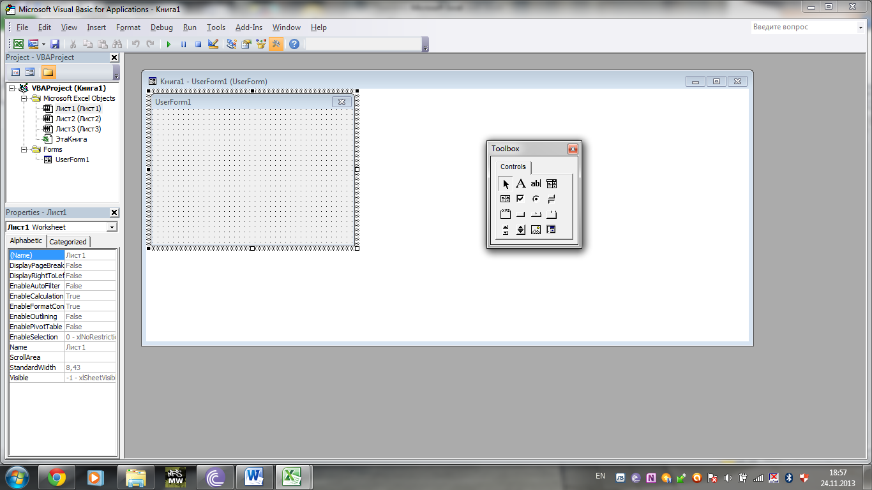The width and height of the screenshot is (872, 490).
Task: Open the Insert menu
Action: [x=96, y=27]
